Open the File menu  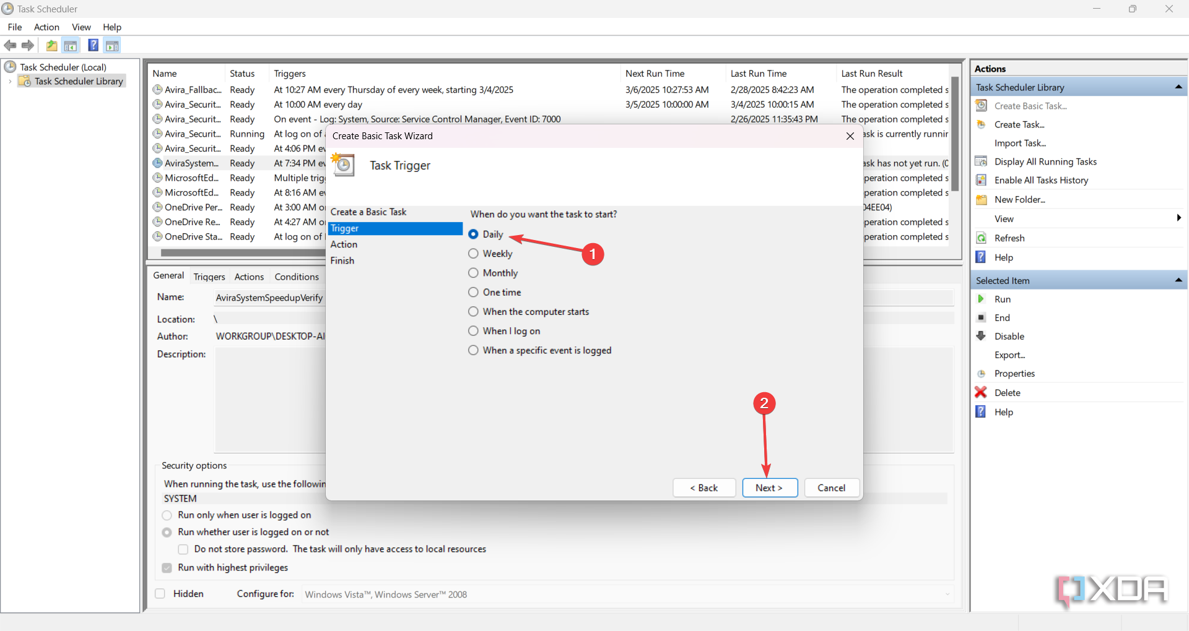15,27
